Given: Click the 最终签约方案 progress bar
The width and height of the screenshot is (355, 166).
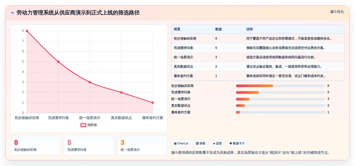Looking at the screenshot, I should [x=281, y=112].
